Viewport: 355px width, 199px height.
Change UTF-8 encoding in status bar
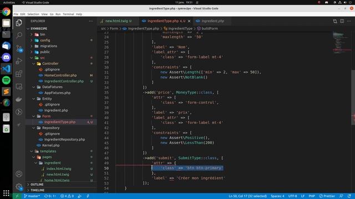coord(292,196)
